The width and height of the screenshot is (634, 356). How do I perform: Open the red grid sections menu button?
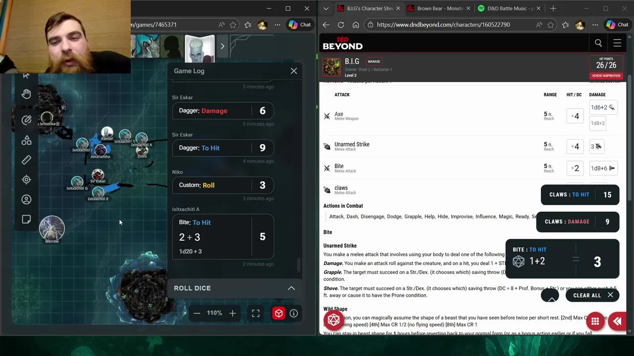(x=595, y=321)
